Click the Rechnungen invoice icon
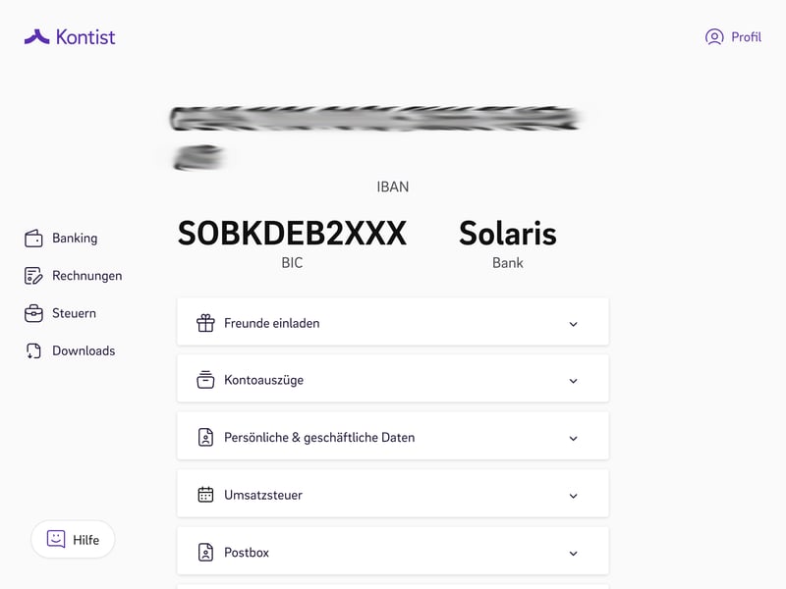This screenshot has height=589, width=786. point(33,276)
